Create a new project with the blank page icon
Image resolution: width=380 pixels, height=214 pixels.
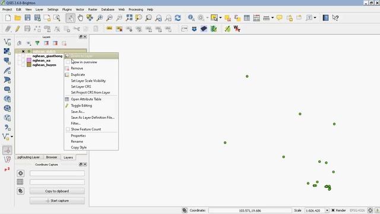(8, 18)
